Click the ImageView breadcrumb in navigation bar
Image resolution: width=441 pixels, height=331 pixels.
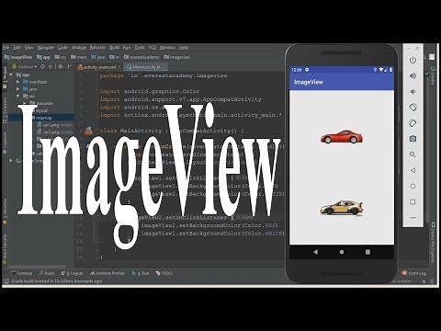click(18, 57)
